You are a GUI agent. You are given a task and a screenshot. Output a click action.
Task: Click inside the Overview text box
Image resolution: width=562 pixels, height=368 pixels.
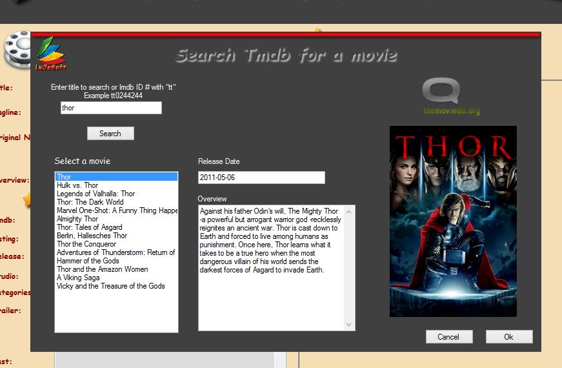(x=271, y=297)
